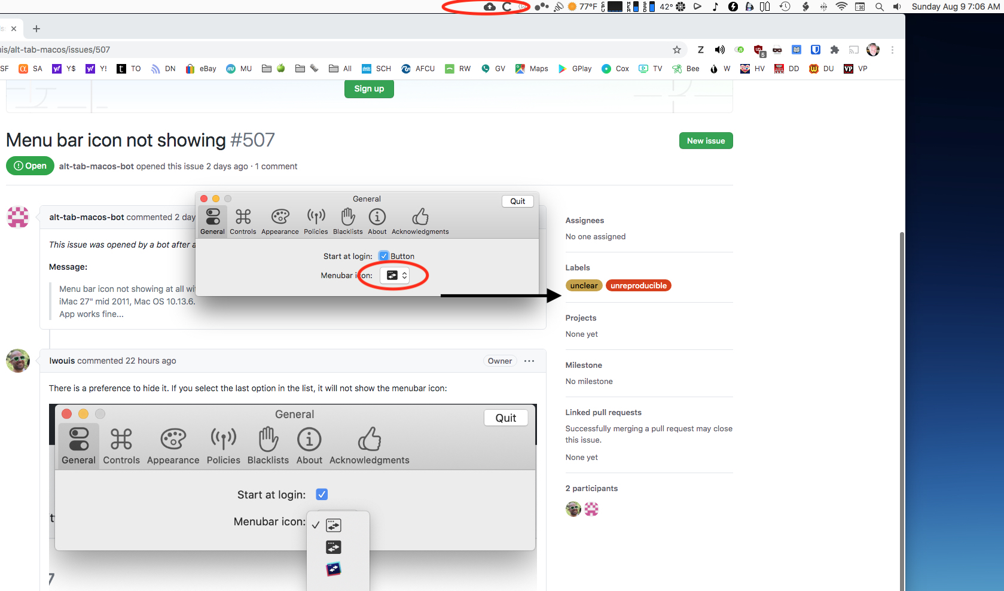Open Chrome's three-dot menu
Screen dimensions: 1004x591
click(x=892, y=50)
